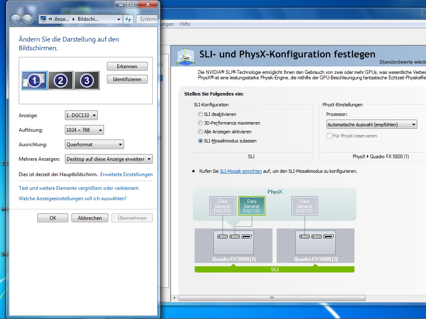Click the green SLI bridge bar
This screenshot has height=319, width=426.
(275, 269)
